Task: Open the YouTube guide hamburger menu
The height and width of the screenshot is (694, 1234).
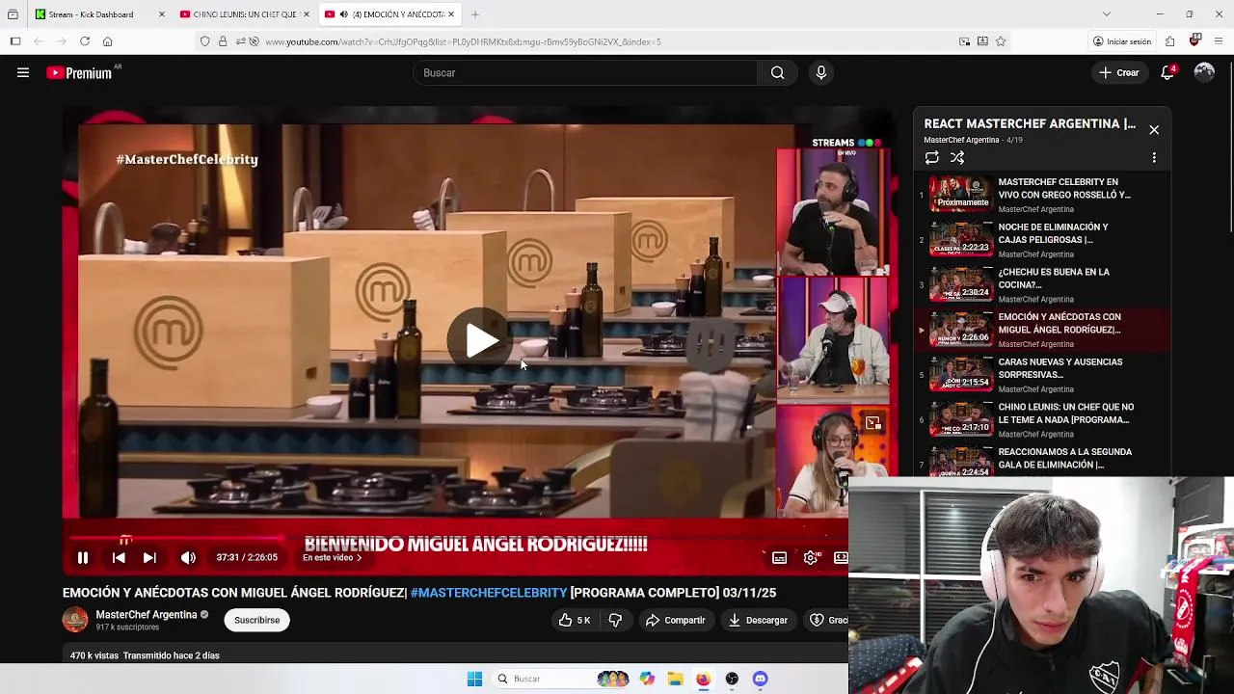Action: [x=23, y=72]
